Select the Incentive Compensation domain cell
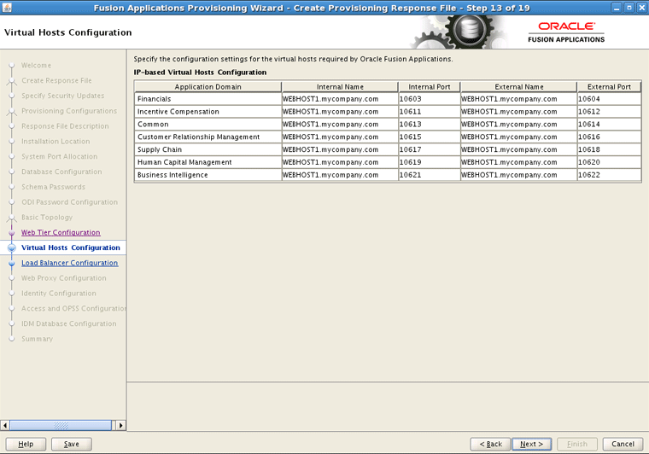Image resolution: width=649 pixels, height=454 pixels. point(208,112)
